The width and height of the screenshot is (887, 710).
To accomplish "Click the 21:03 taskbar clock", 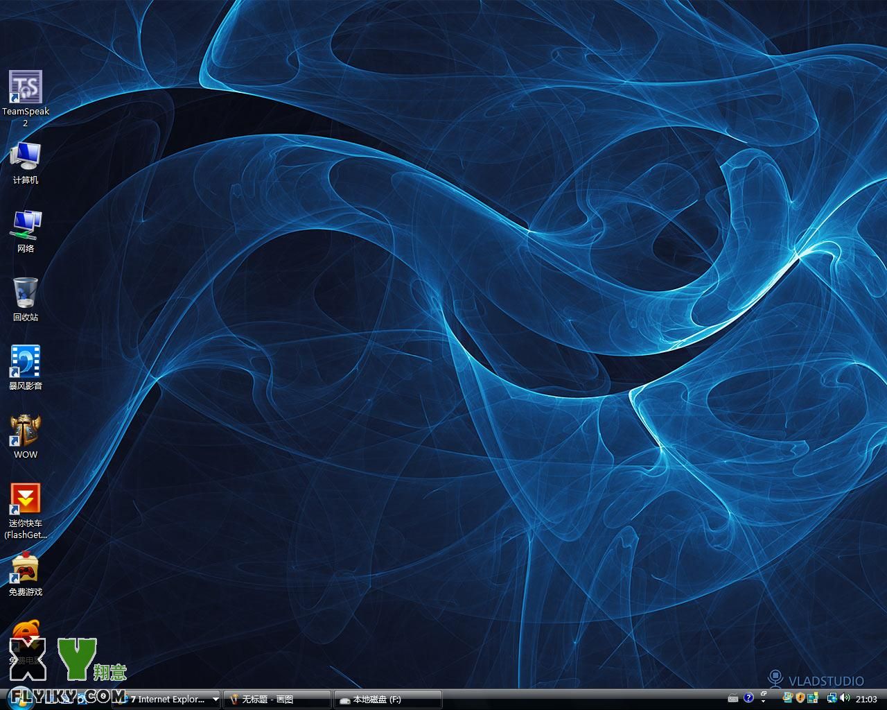I will pos(866,699).
